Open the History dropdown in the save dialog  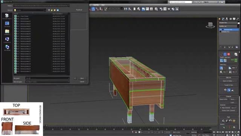pos(41,6)
